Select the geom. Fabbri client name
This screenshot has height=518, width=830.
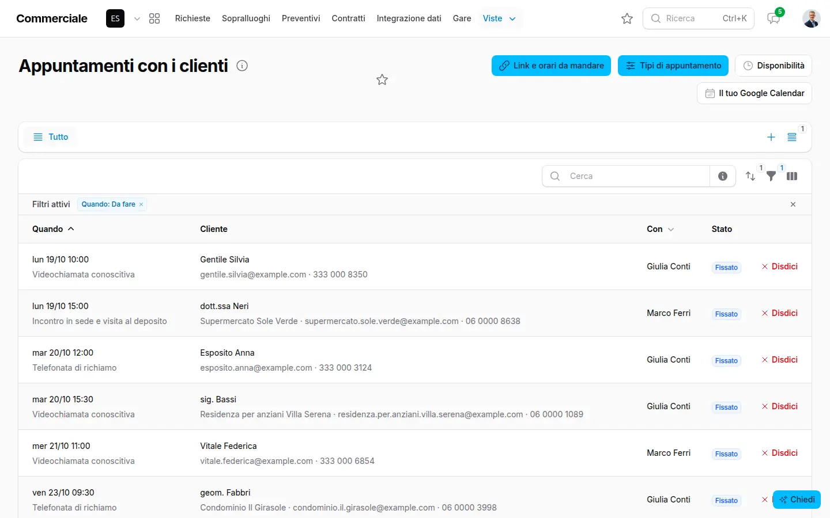pyautogui.click(x=225, y=493)
